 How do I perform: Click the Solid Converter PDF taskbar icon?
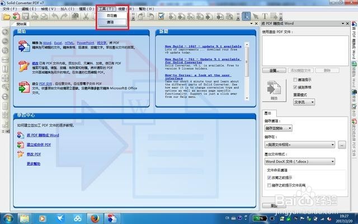[112, 219]
